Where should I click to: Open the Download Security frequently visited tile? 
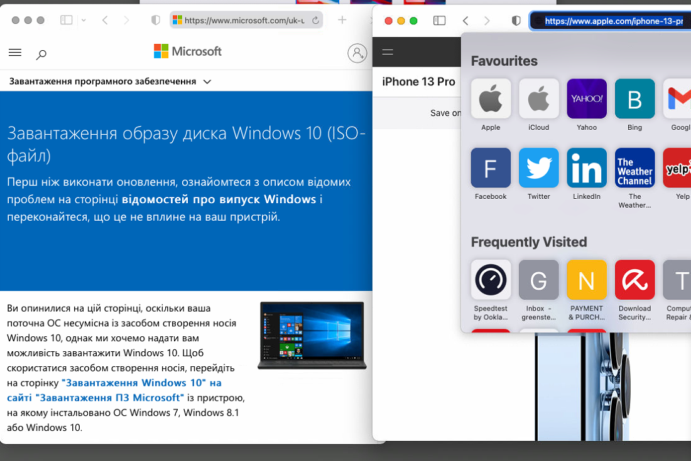pos(634,279)
